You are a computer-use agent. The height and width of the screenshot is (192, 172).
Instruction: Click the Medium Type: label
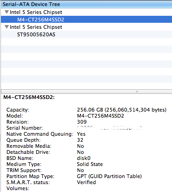point(24,164)
